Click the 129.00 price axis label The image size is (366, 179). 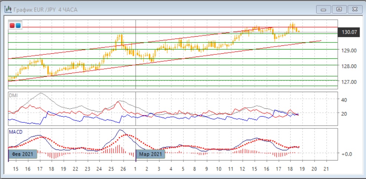click(x=349, y=50)
